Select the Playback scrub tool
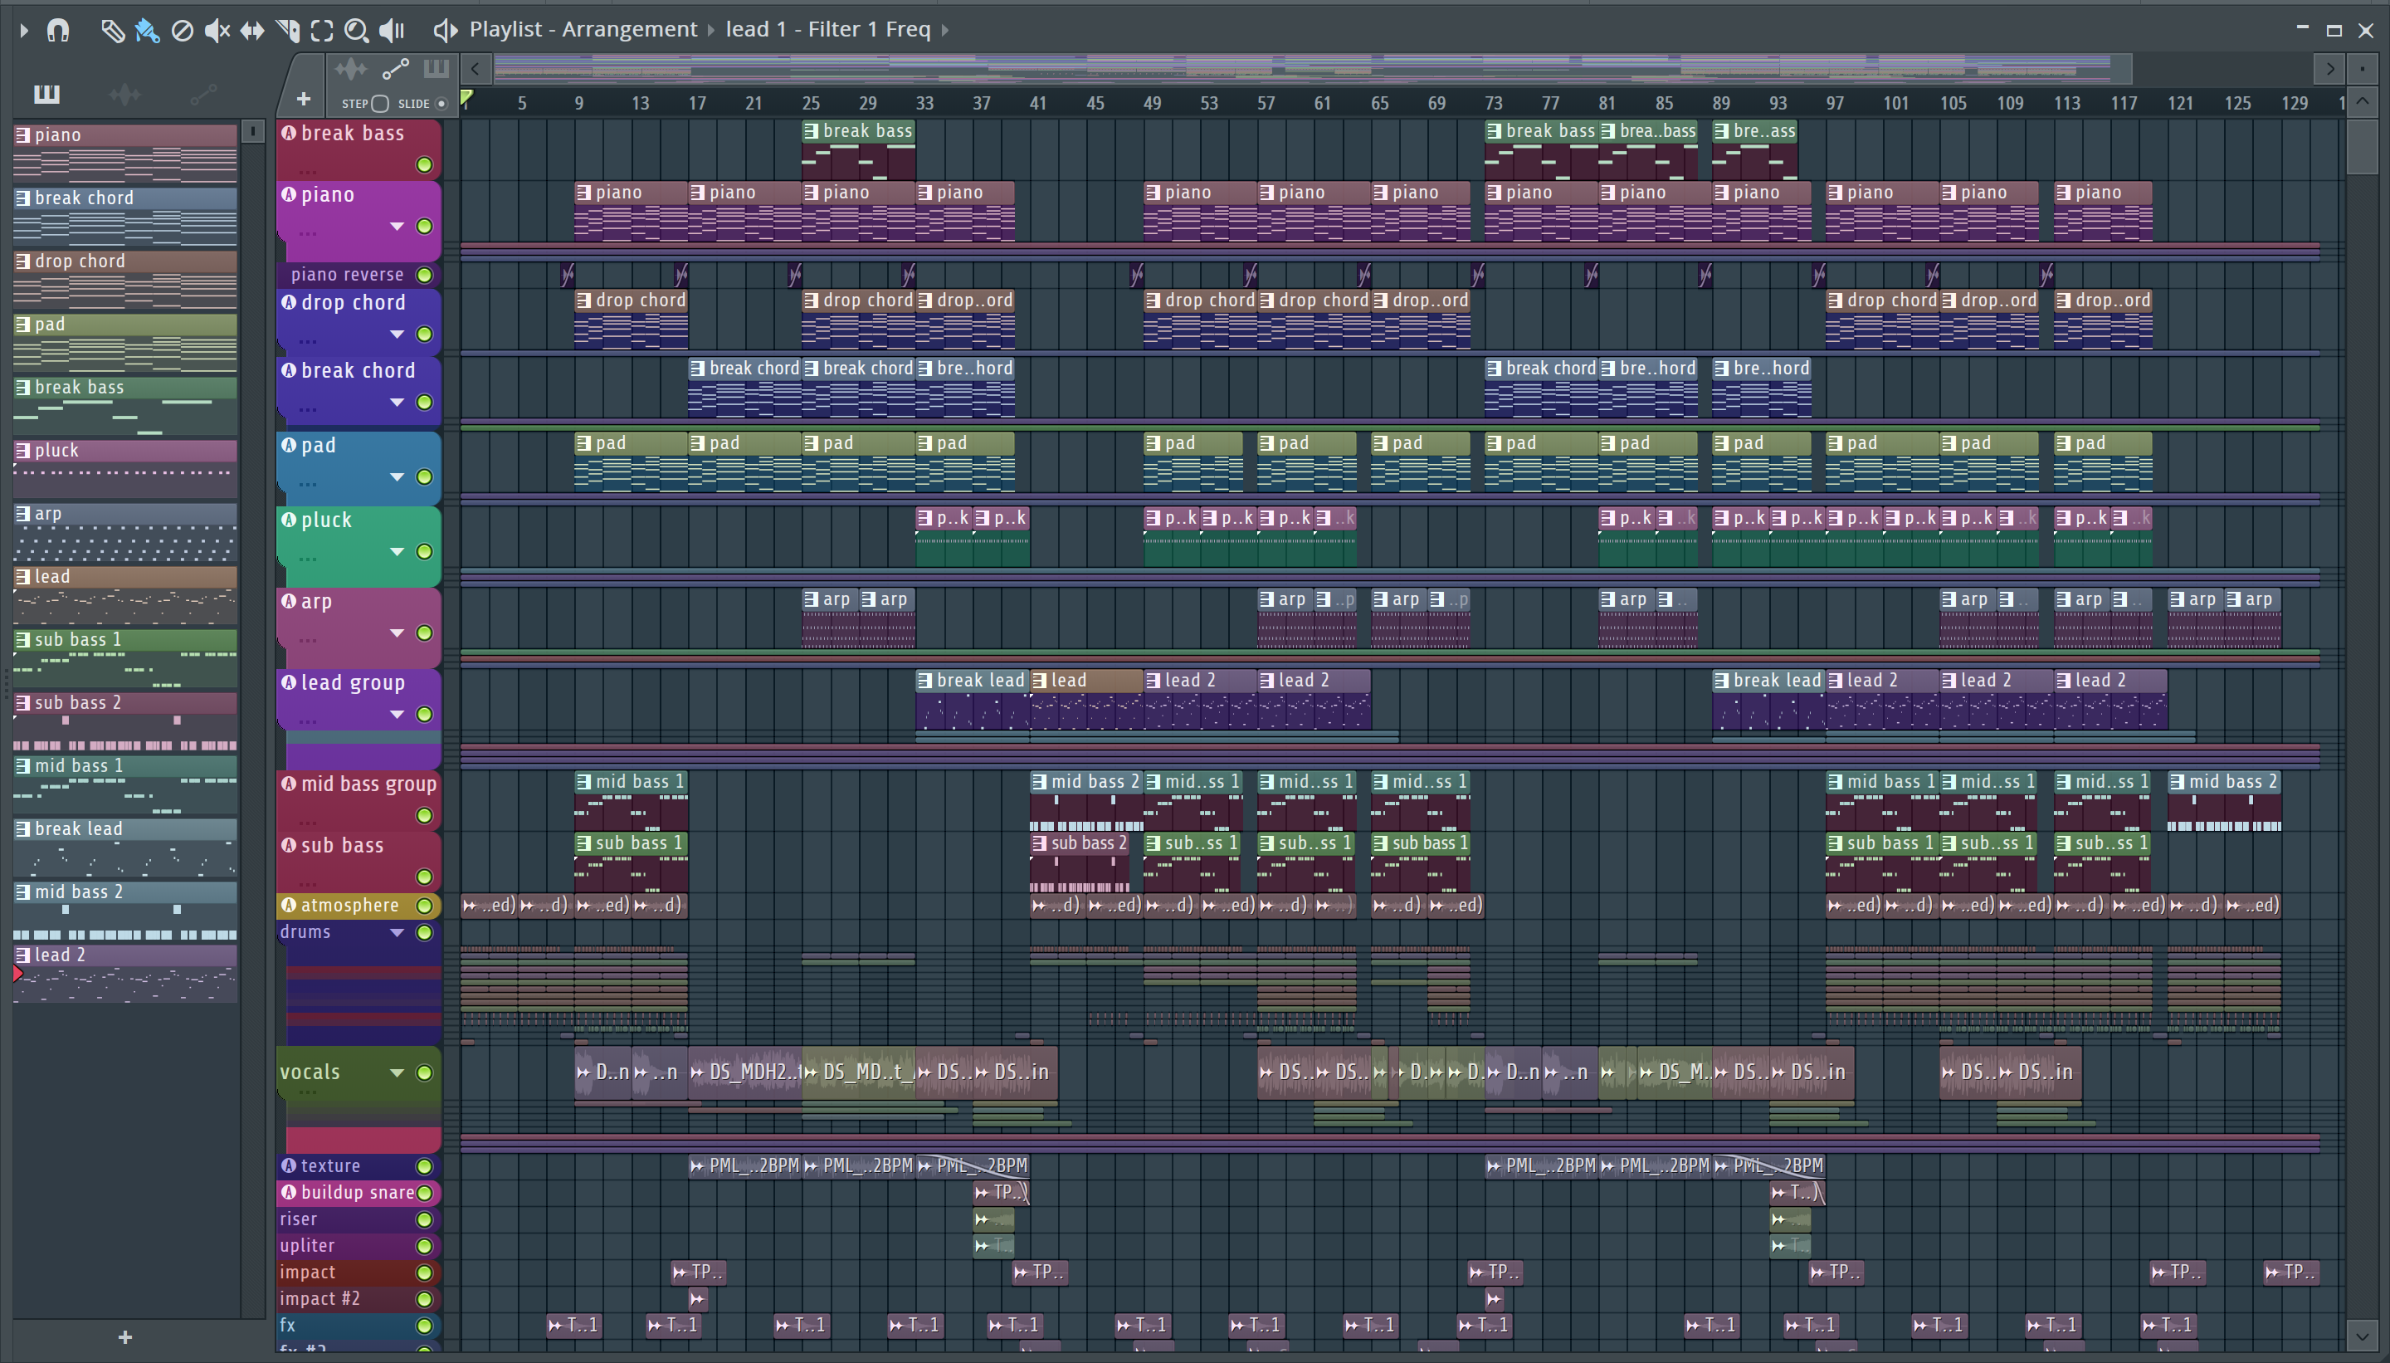2390x1363 pixels. pos(392,30)
